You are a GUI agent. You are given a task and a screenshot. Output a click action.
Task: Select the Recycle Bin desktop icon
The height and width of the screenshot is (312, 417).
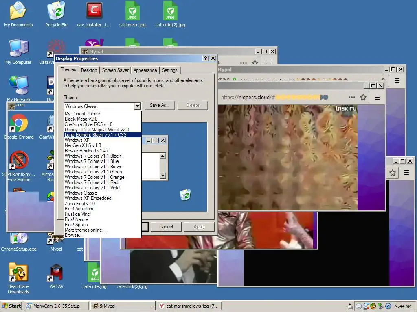56,15
